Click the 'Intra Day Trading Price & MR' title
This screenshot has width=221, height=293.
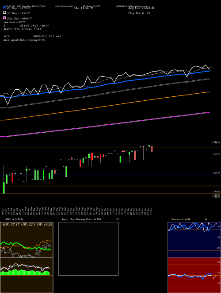click(81, 219)
